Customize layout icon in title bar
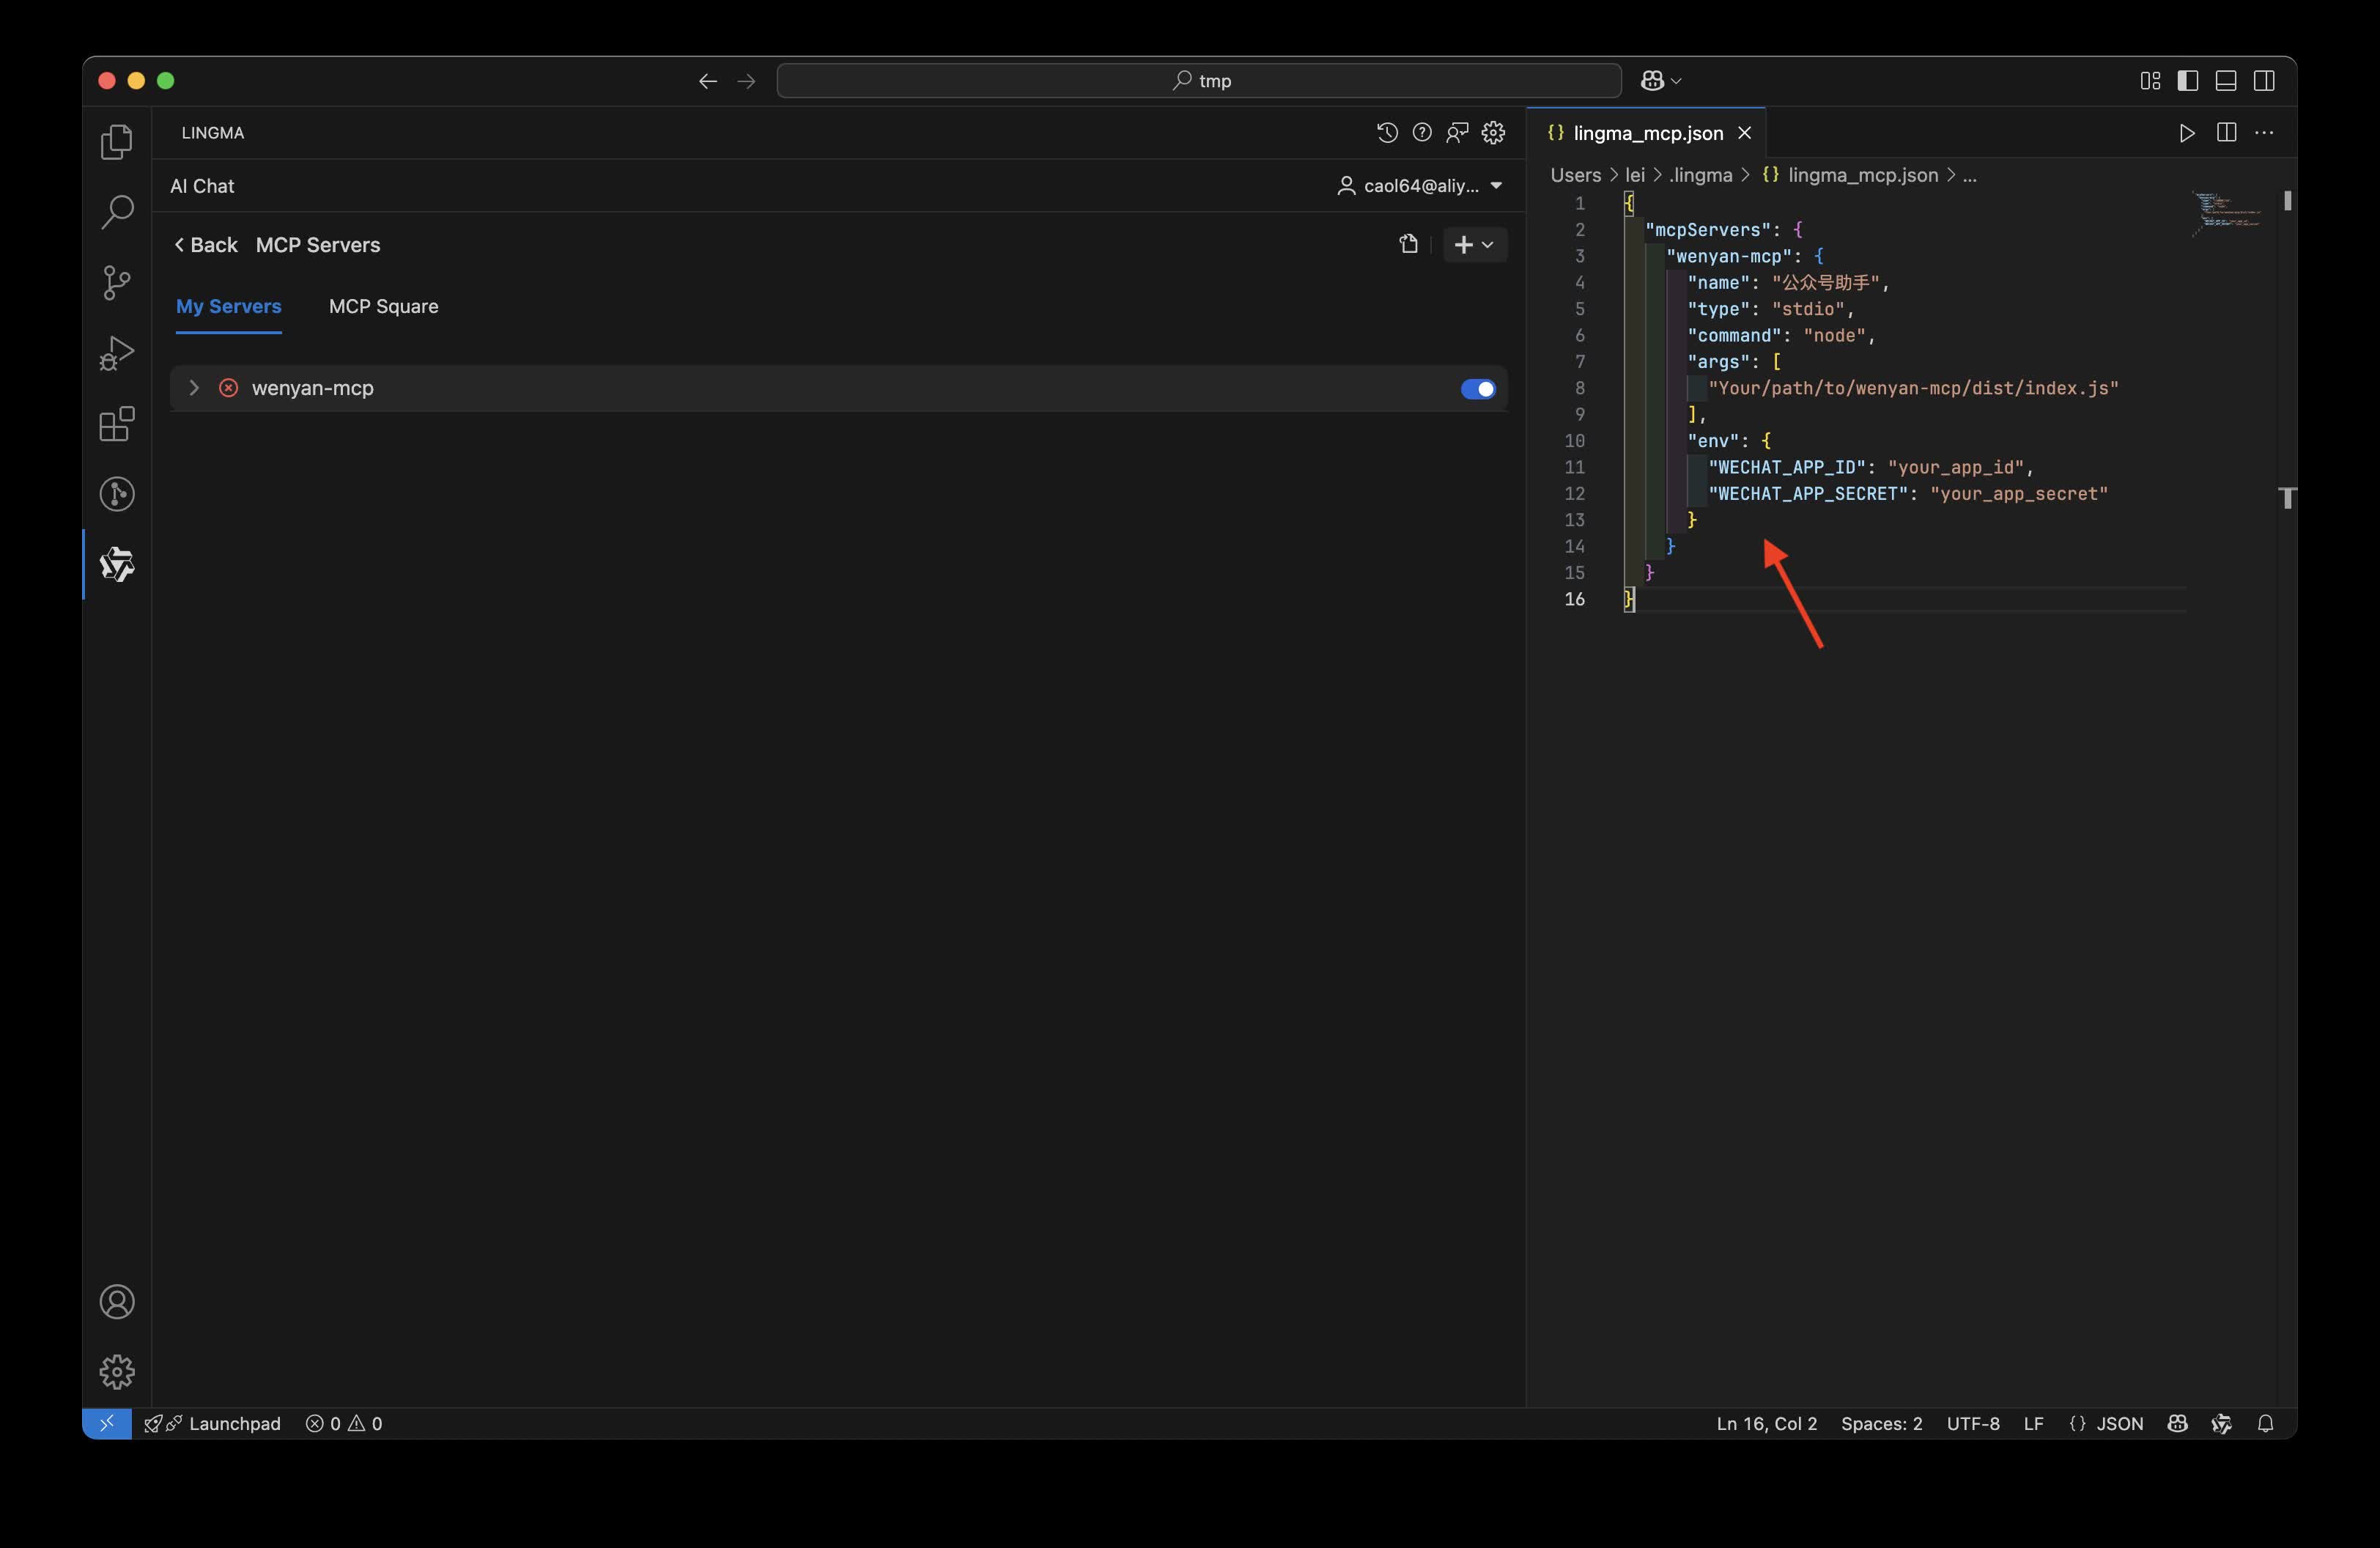 2150,81
